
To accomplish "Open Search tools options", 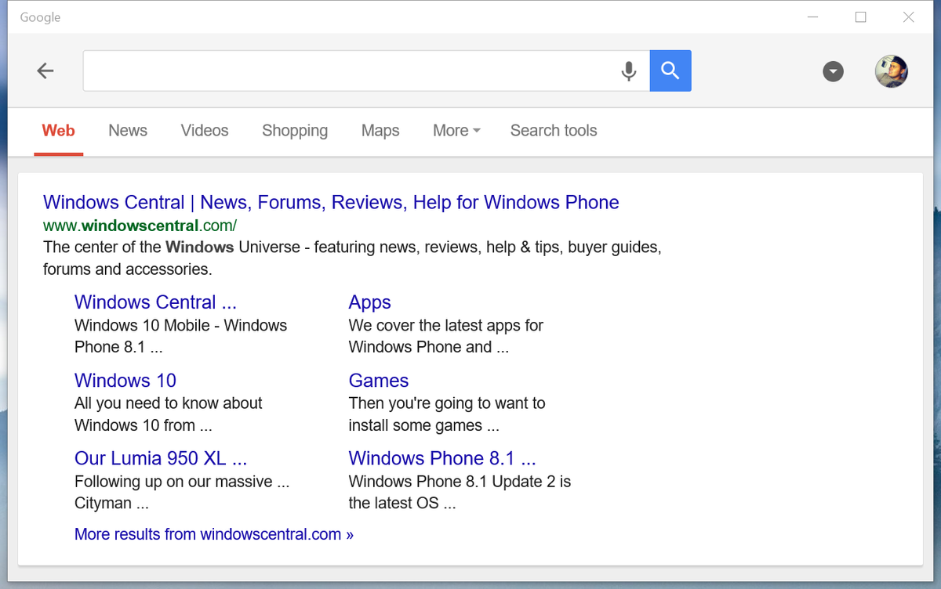I will (x=554, y=130).
